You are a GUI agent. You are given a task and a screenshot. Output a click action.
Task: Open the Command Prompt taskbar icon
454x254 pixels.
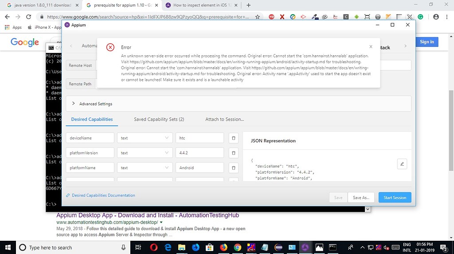pyautogui.click(x=333, y=247)
